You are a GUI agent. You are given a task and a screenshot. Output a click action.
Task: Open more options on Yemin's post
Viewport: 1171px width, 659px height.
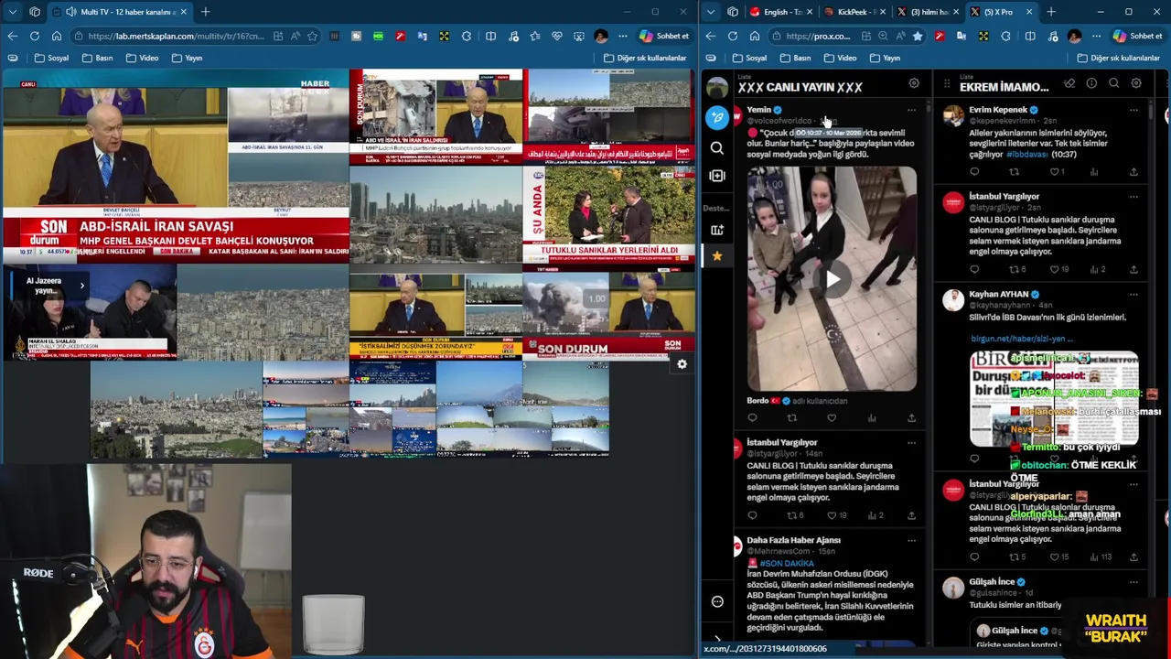point(911,110)
